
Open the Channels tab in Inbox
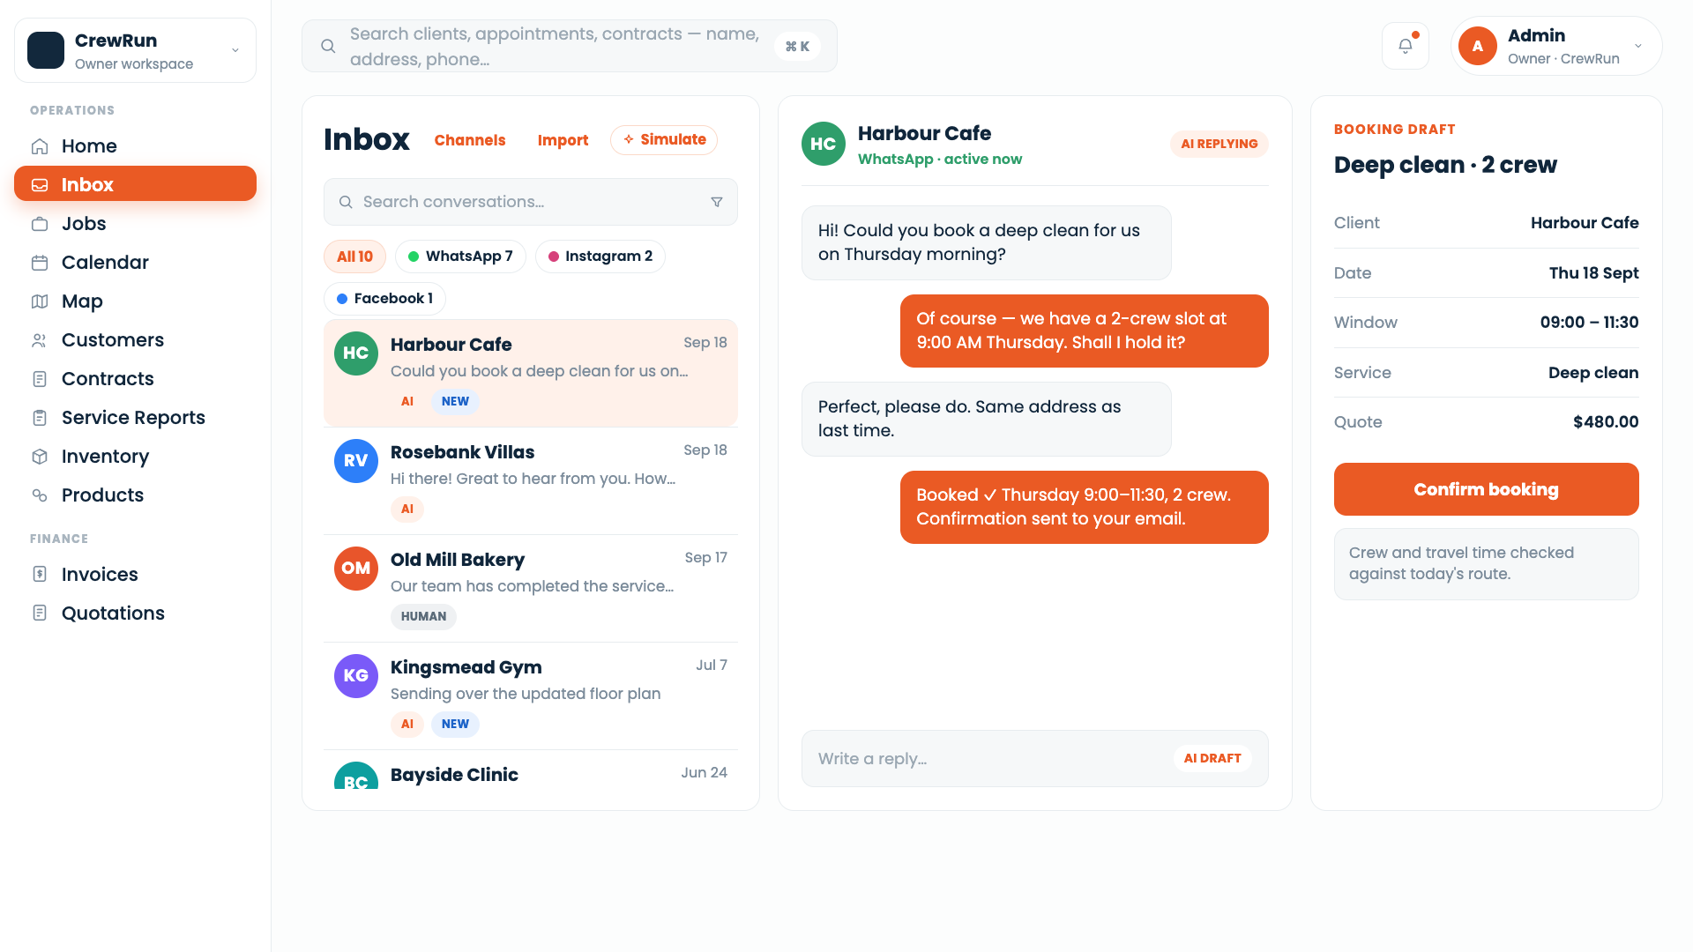[470, 140]
